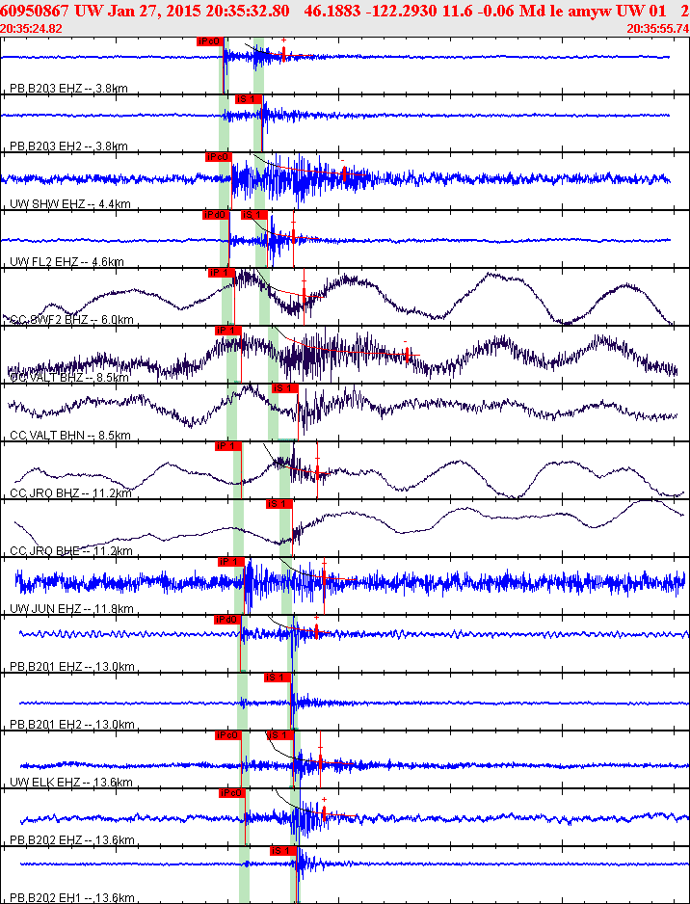Click the red coda end marker on SHW EHZ
Screen dimensions: 690x904
(344, 172)
